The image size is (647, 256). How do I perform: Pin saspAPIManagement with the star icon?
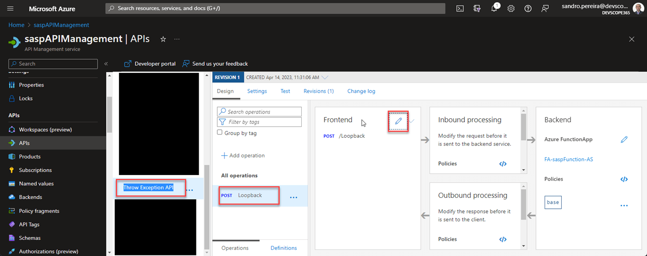coord(163,39)
